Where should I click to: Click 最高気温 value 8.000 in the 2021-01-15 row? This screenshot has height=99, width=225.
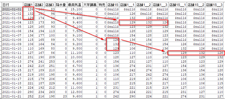75,70
